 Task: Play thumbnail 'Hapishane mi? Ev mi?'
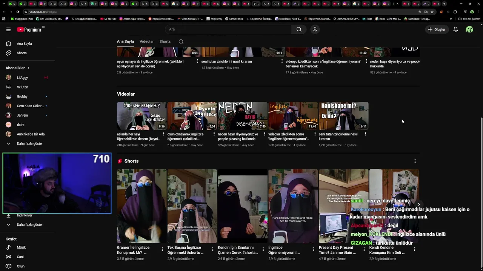[x=343, y=116]
